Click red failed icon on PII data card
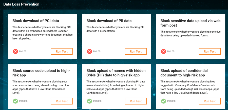The width and height of the screenshot is (228, 110). (x=89, y=51)
